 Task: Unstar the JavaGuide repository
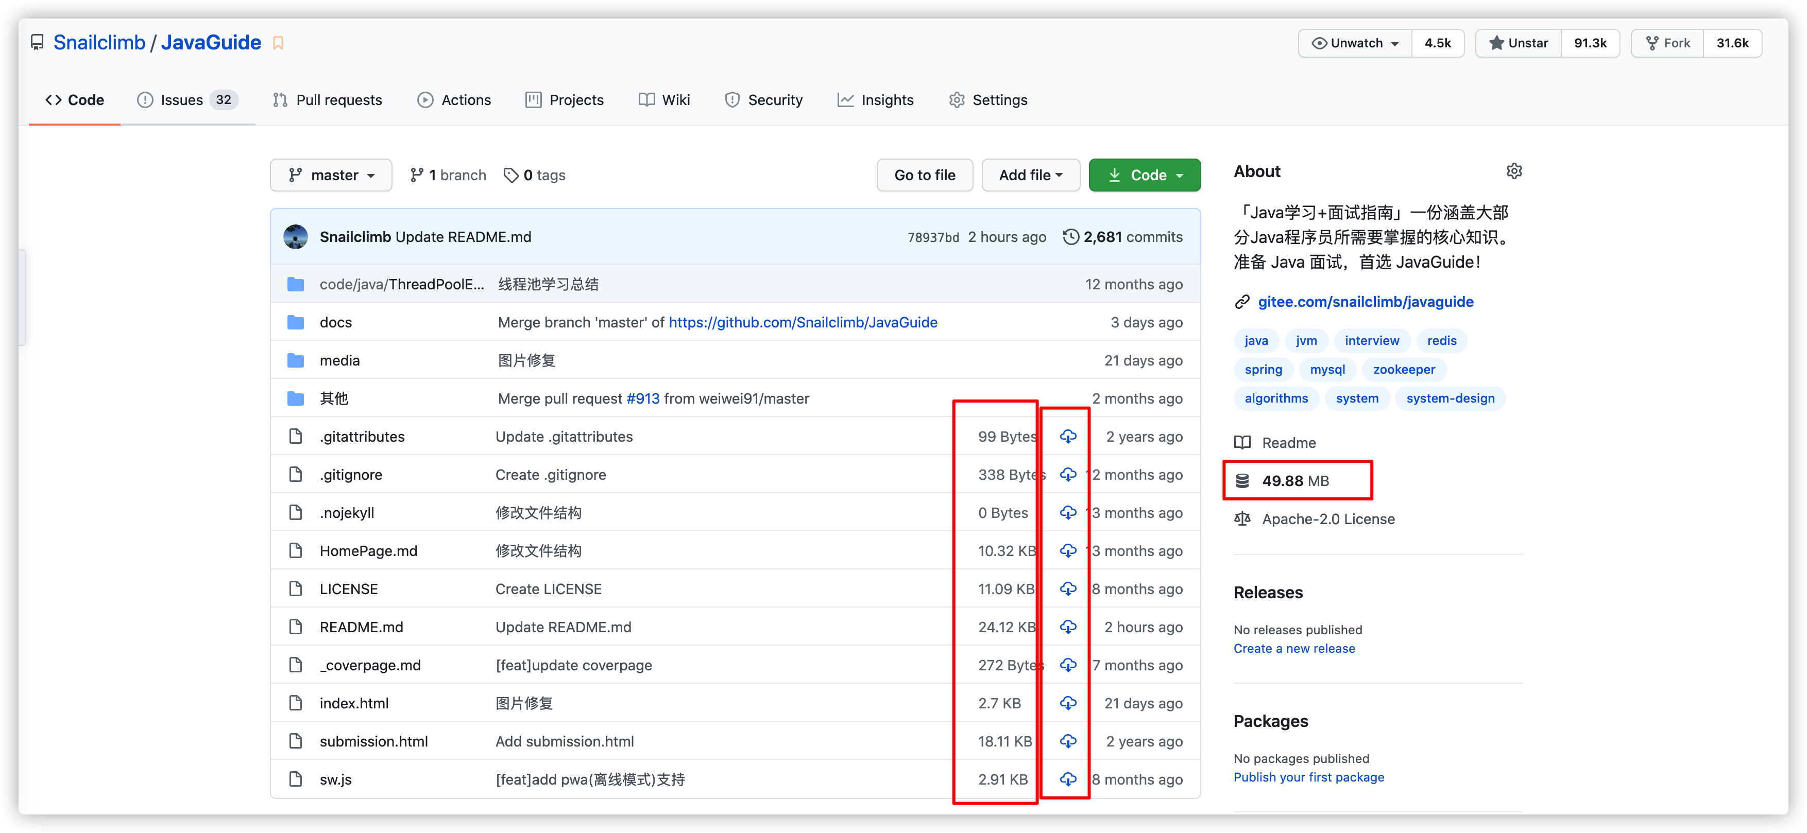tap(1519, 43)
